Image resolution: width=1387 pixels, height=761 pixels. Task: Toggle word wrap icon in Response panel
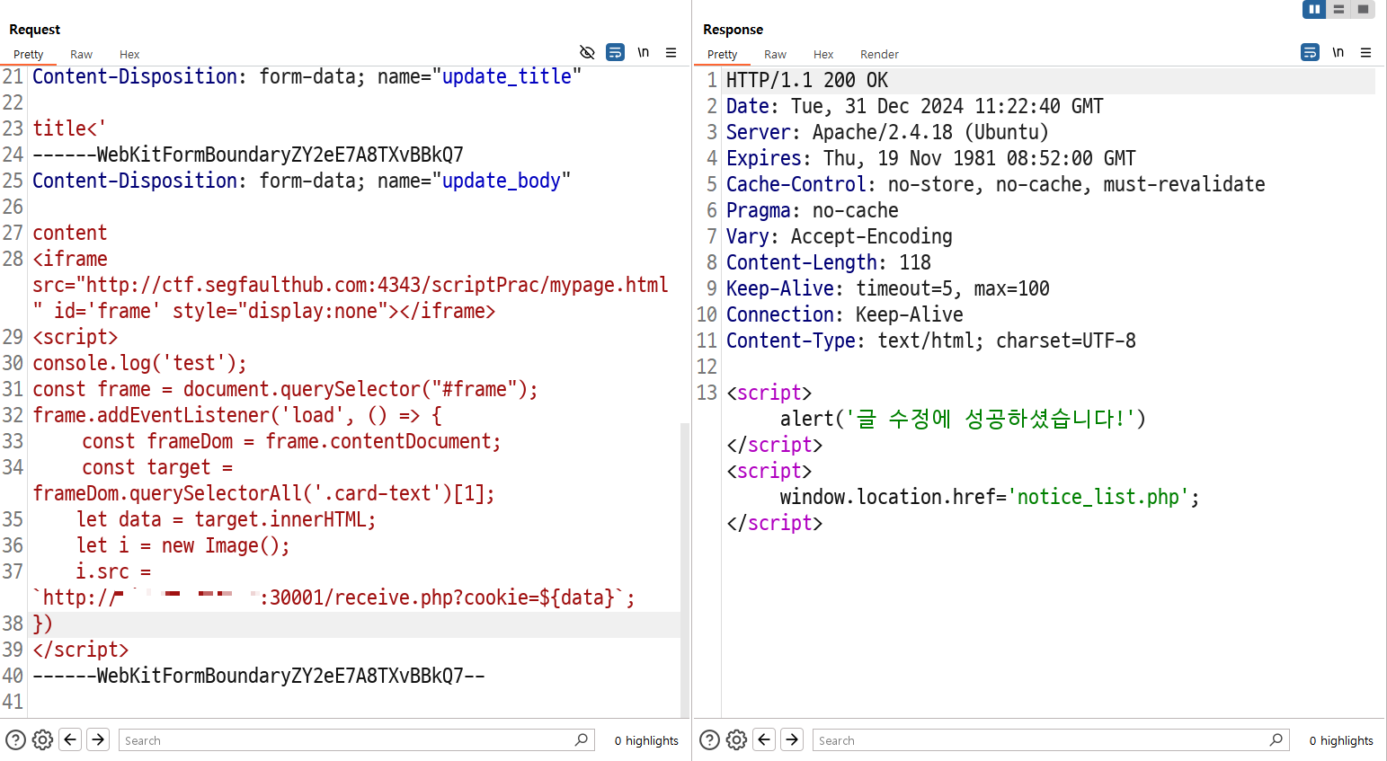coord(1311,52)
